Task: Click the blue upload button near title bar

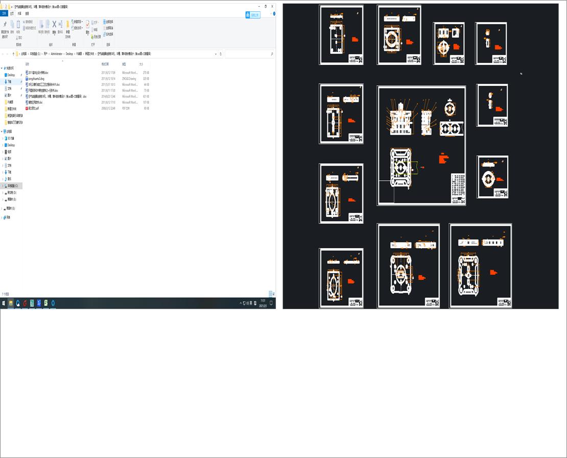Action: [x=253, y=15]
